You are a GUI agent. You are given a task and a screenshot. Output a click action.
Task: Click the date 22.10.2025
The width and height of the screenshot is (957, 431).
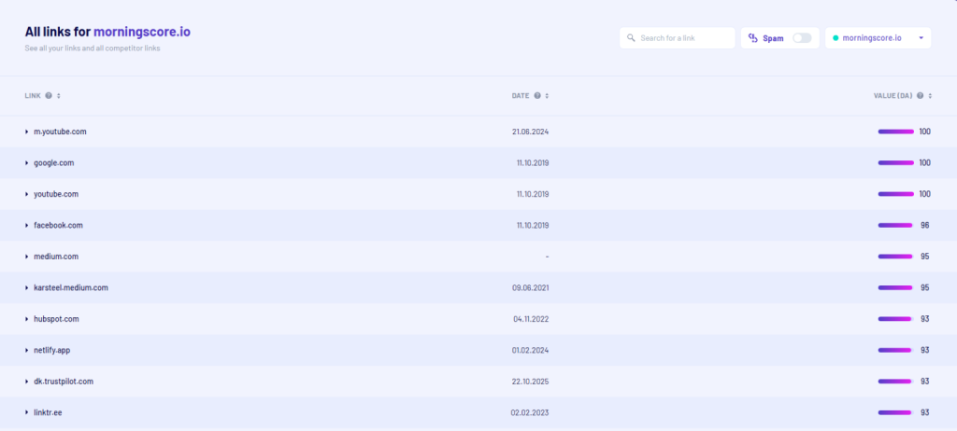531,382
